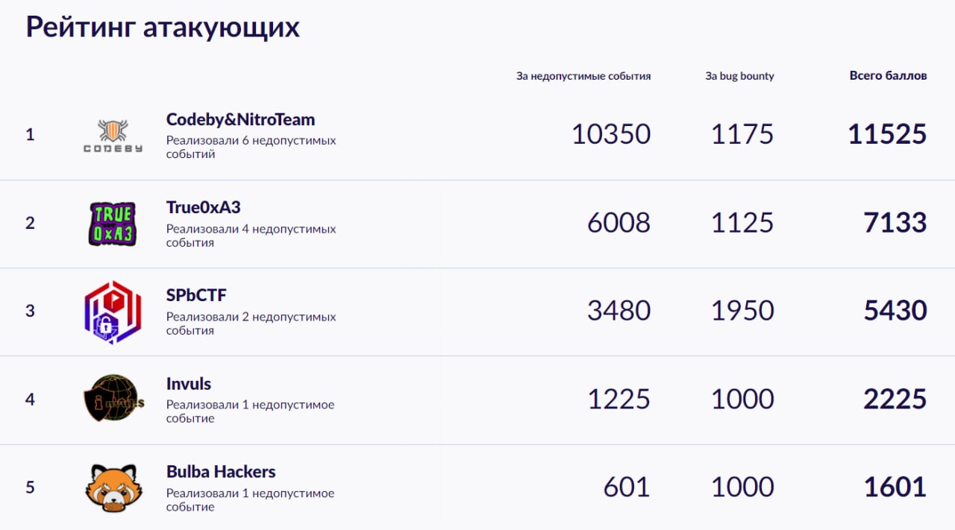Screen dimensions: 955x530
Task: Click the "За недопустимые события" column header
Action: pyautogui.click(x=583, y=76)
